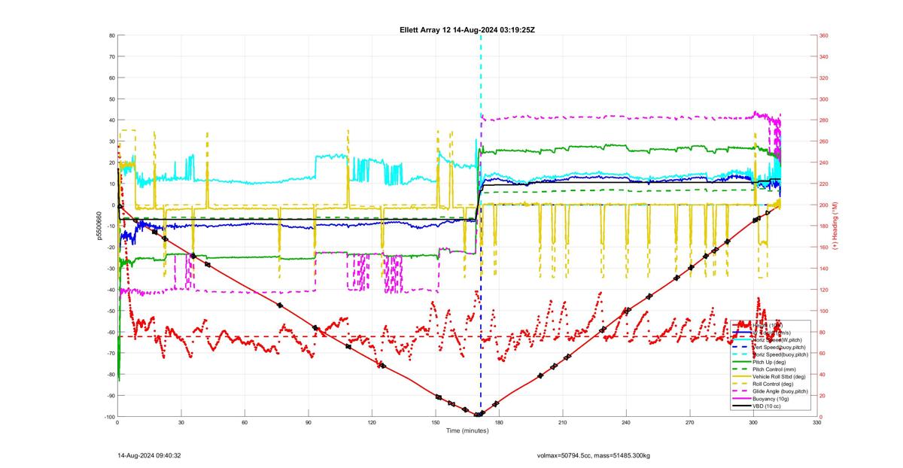The width and height of the screenshot is (903, 468).
Task: Click the plot title 'Ellett Array 12 14-Aug-2024 03:19:25Z'
Action: point(467,29)
